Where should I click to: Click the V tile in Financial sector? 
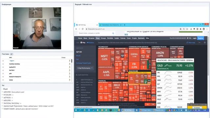101,88
